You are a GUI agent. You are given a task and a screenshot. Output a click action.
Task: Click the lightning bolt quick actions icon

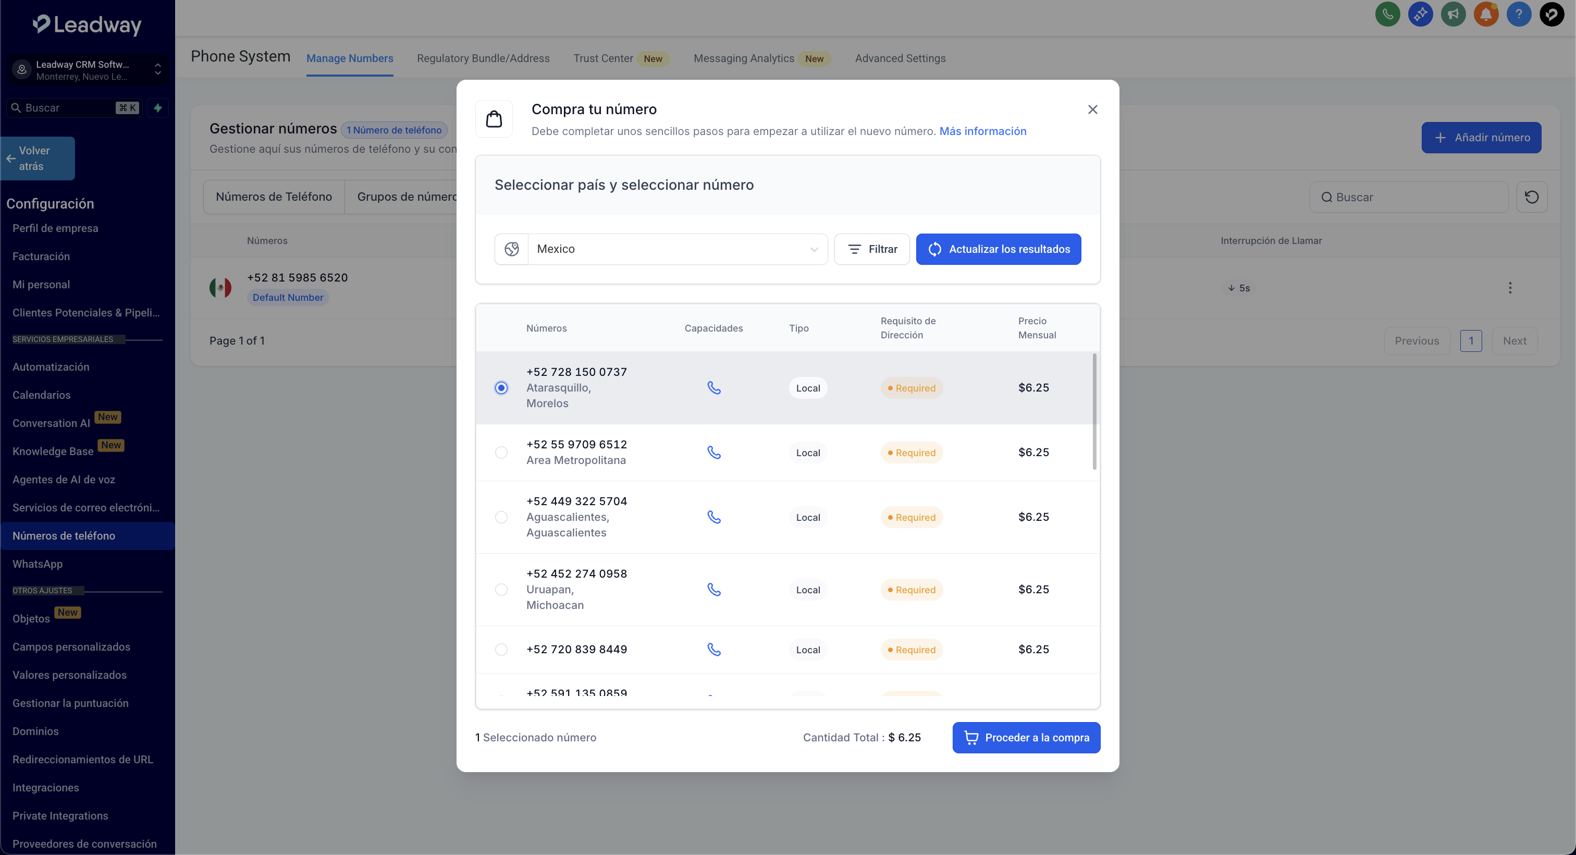pos(158,108)
